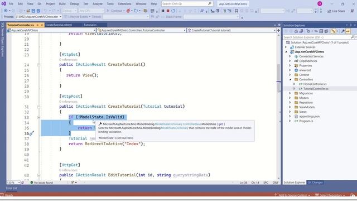Switch to the Git Changes tab
Image resolution: width=357 pixels, height=201 pixels.
[315, 183]
